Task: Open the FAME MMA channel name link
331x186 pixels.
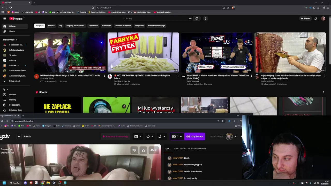Action: (x=192, y=81)
